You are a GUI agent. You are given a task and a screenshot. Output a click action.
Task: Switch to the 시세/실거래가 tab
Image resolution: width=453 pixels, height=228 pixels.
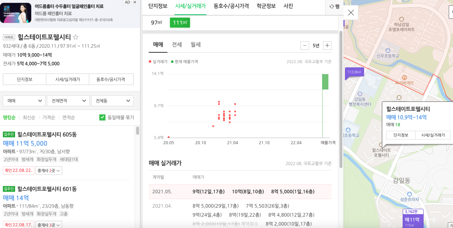pos(191,6)
